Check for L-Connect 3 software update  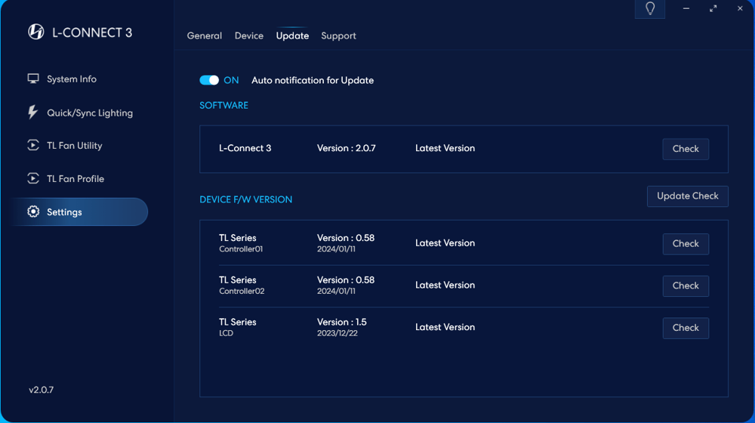click(x=686, y=149)
